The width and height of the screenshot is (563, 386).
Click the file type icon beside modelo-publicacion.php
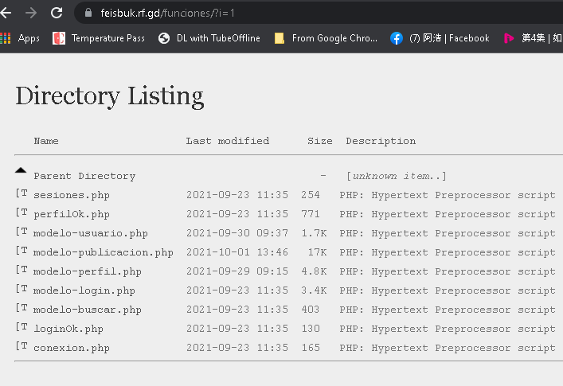[x=22, y=251]
